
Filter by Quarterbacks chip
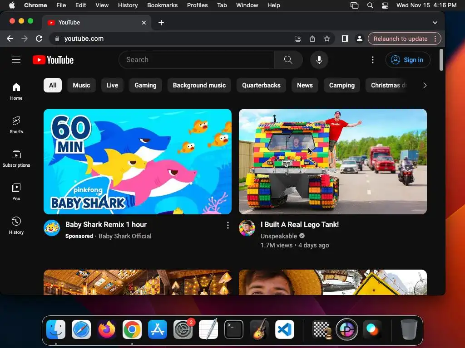(x=261, y=85)
